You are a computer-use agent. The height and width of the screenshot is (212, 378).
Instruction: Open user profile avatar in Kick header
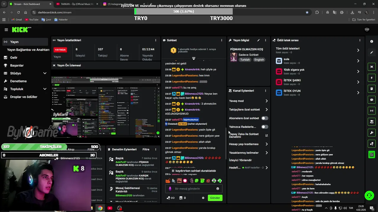(367, 29)
